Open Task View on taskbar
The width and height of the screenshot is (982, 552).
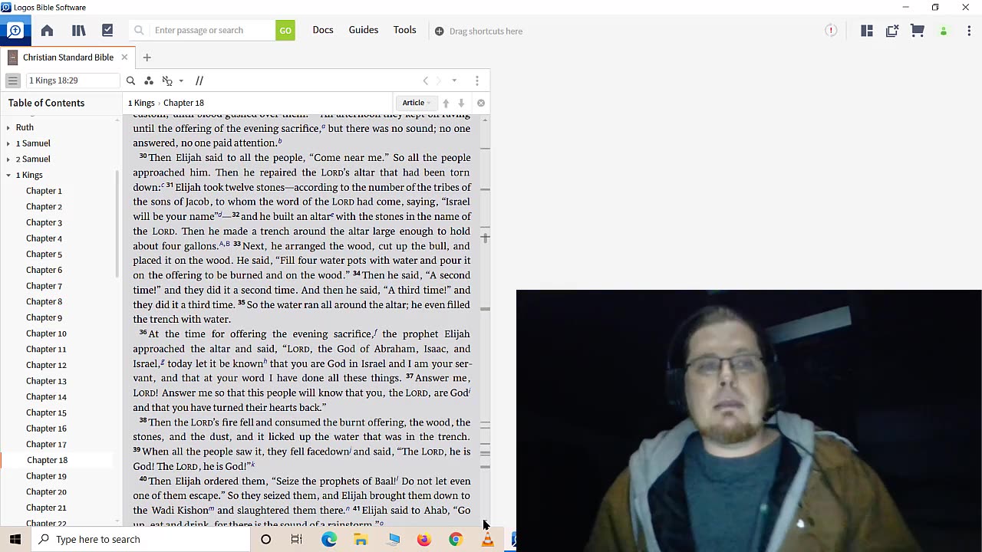[297, 539]
